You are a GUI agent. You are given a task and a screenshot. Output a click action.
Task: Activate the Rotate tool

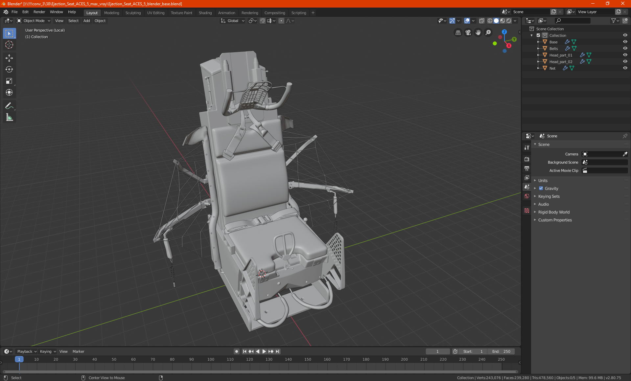9,70
